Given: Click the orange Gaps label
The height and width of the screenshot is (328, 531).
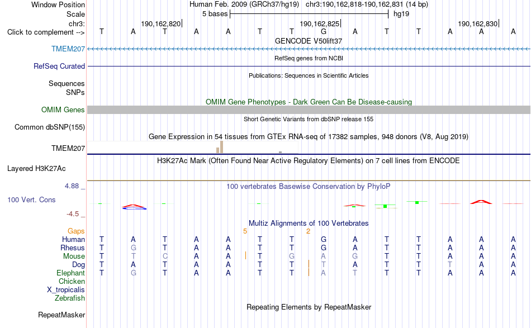Looking at the screenshot, I should click(76, 231).
